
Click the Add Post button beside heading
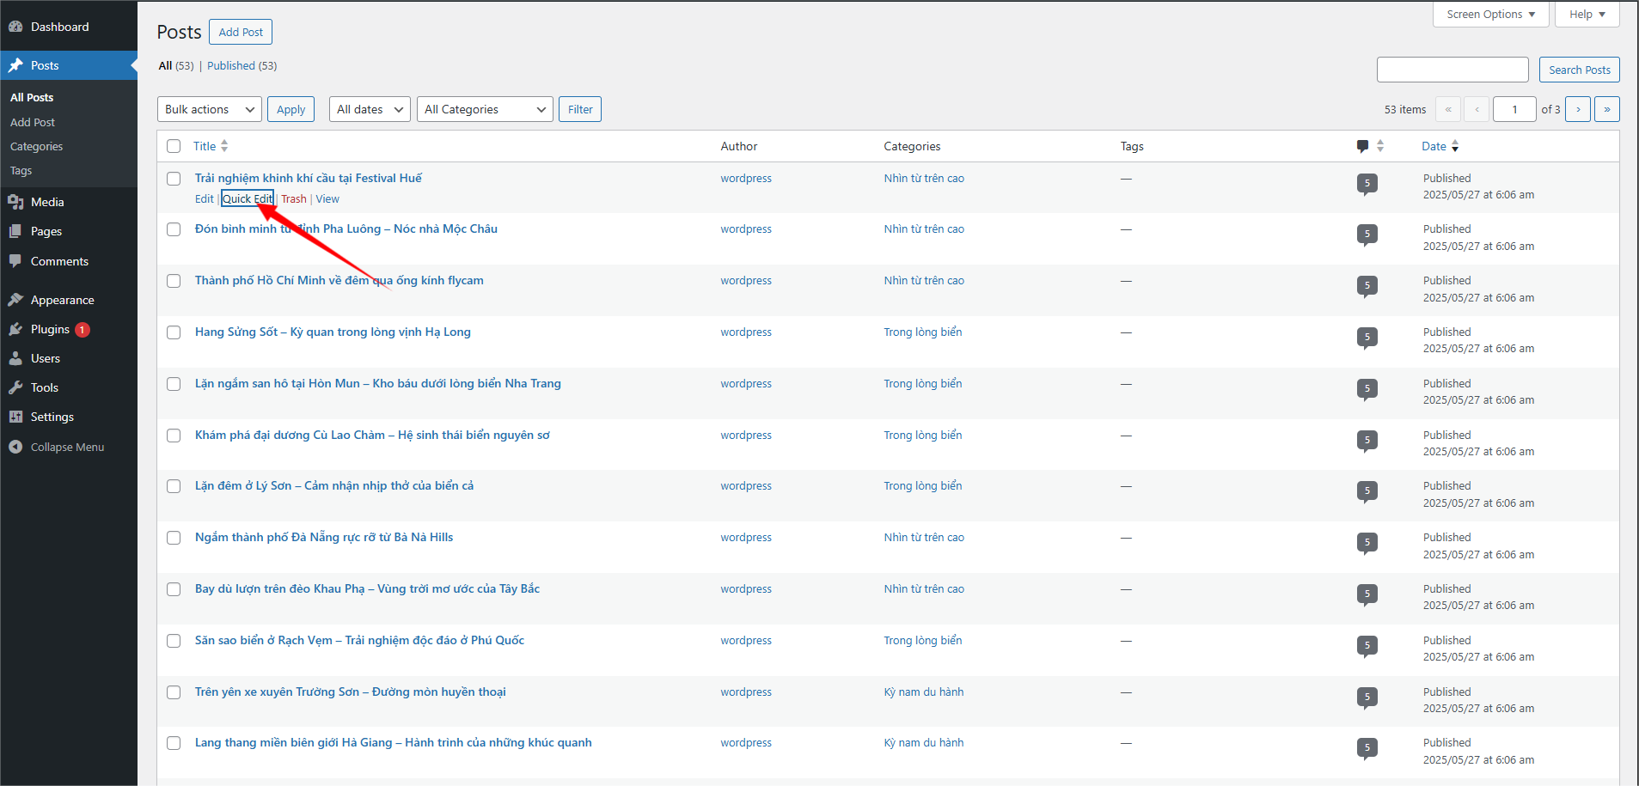241,32
